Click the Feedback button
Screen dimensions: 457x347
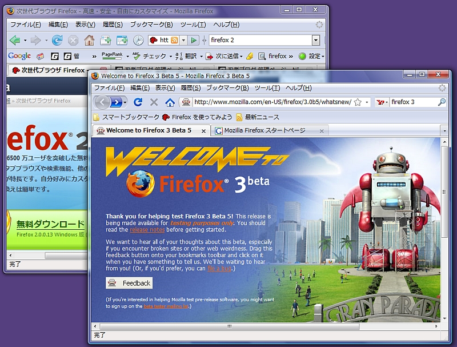point(129,283)
